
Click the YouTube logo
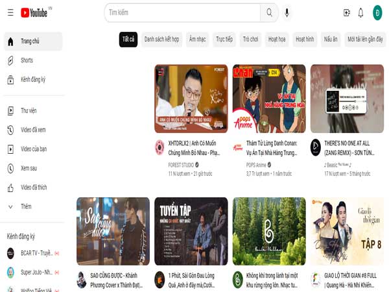35,12
